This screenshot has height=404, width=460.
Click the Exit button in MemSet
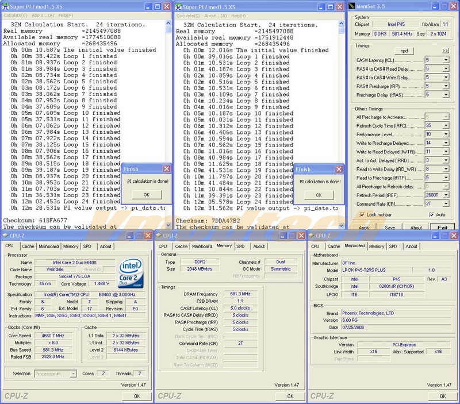pos(442,226)
